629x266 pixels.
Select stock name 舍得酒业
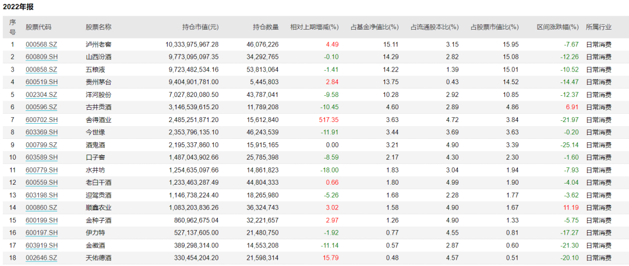pos(98,120)
